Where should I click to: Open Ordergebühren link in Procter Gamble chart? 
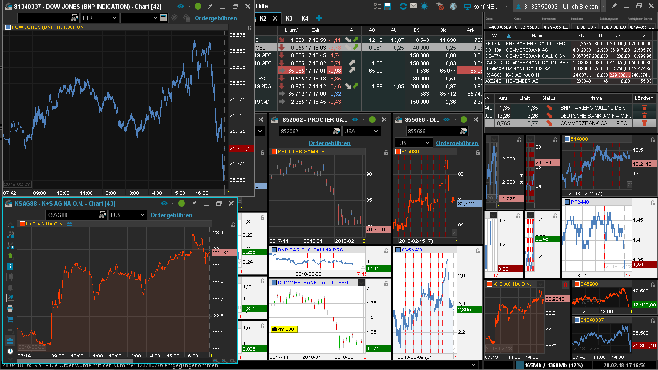[329, 143]
